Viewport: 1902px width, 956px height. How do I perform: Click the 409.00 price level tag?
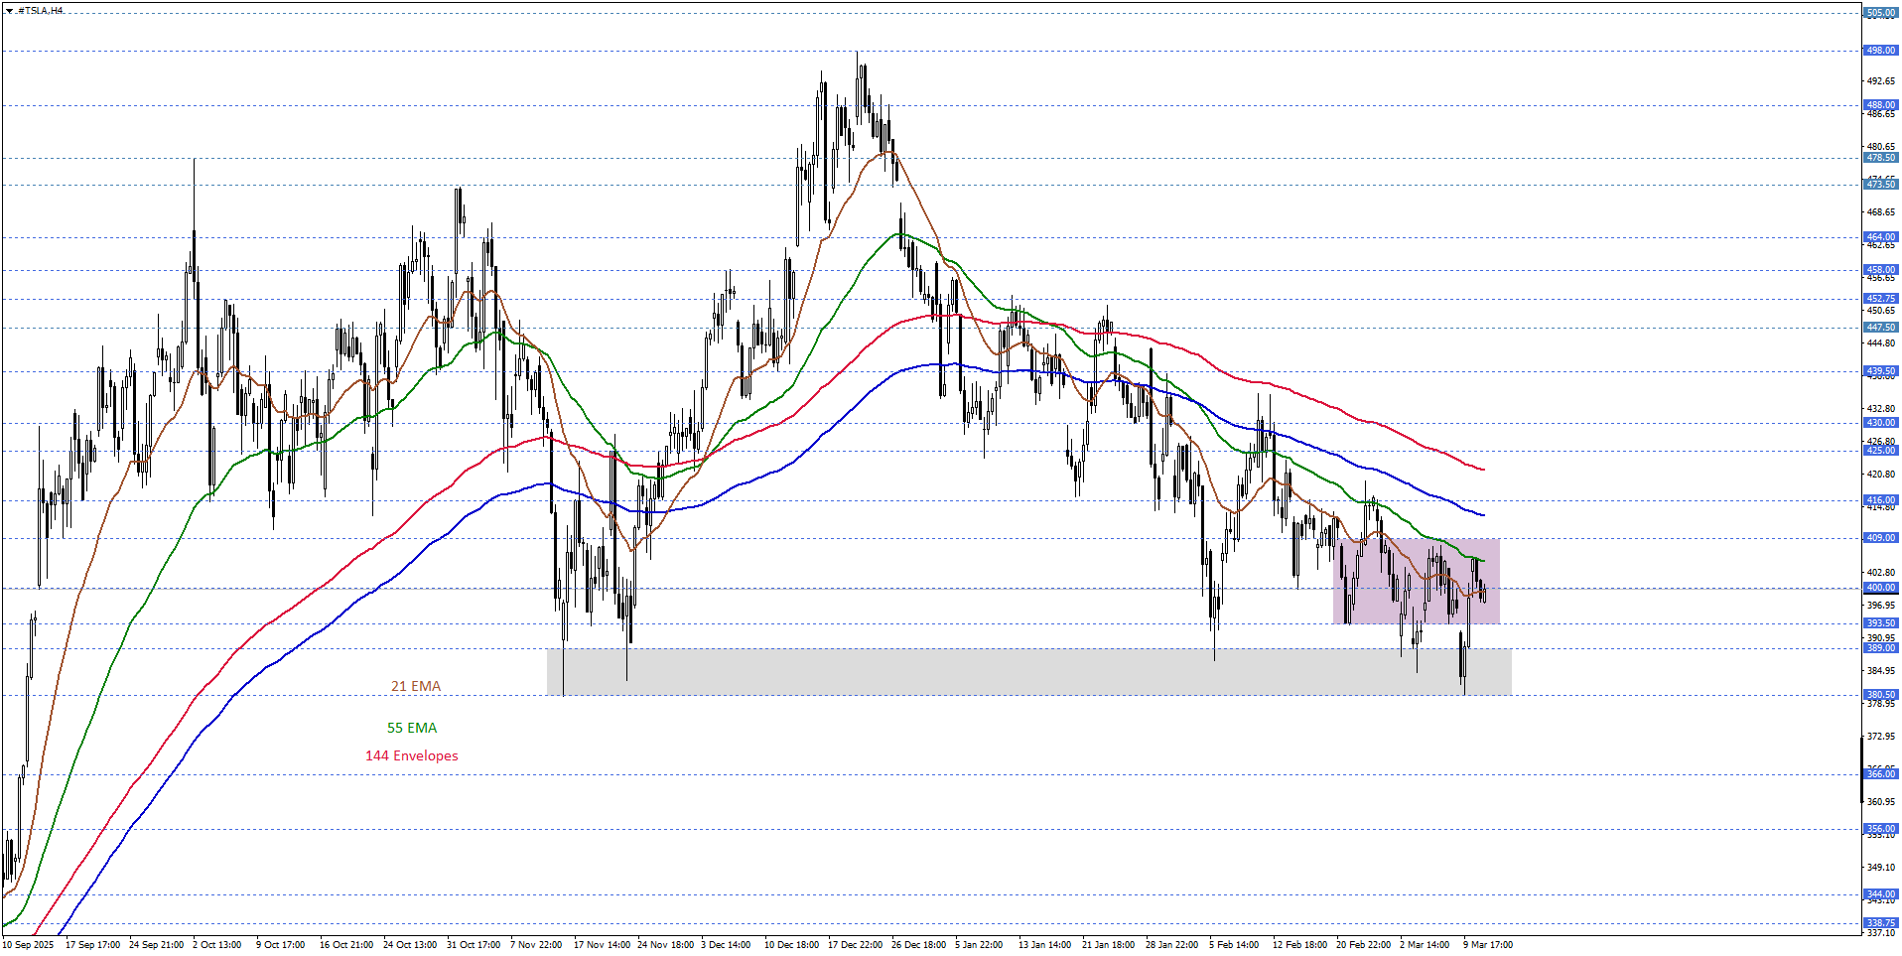tap(1880, 538)
